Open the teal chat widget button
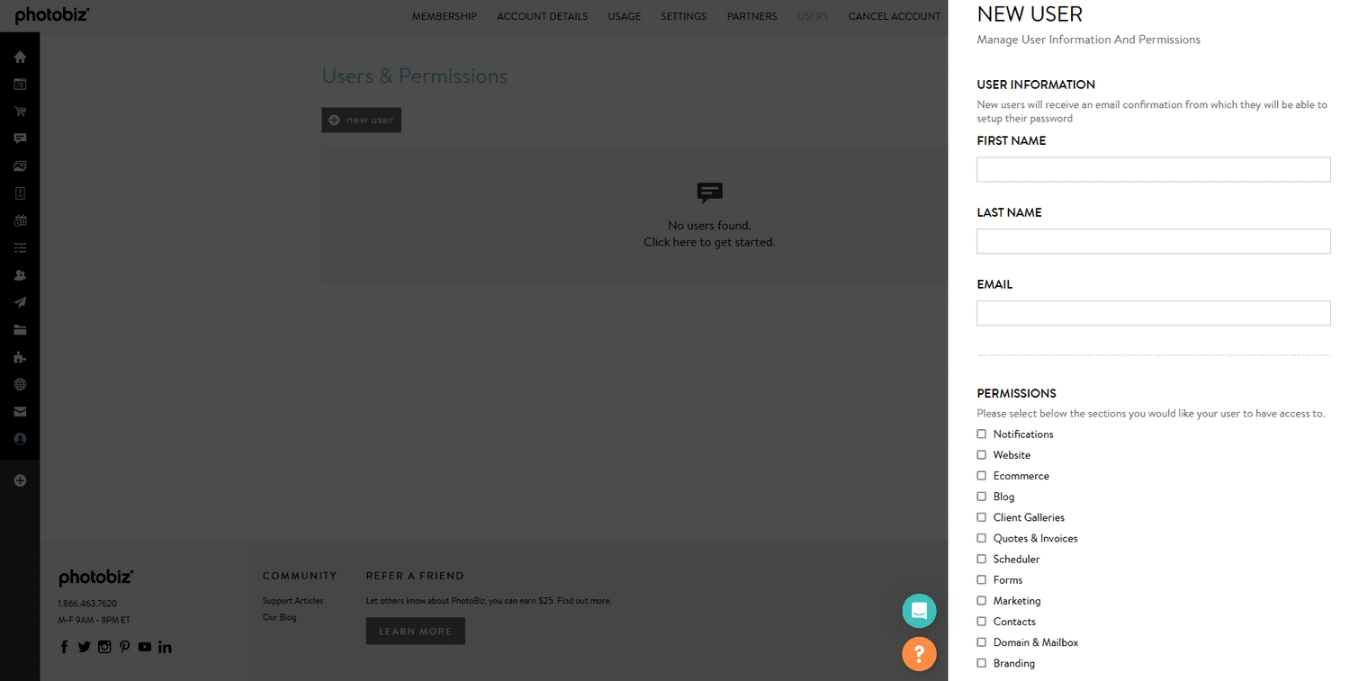 919,611
